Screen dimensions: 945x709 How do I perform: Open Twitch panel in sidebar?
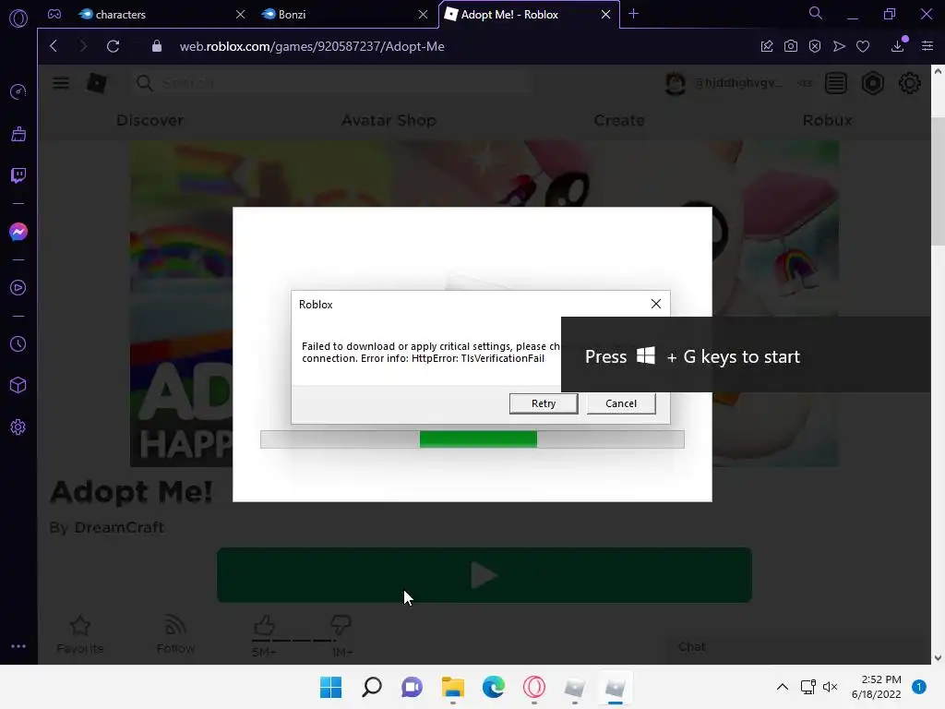click(18, 175)
